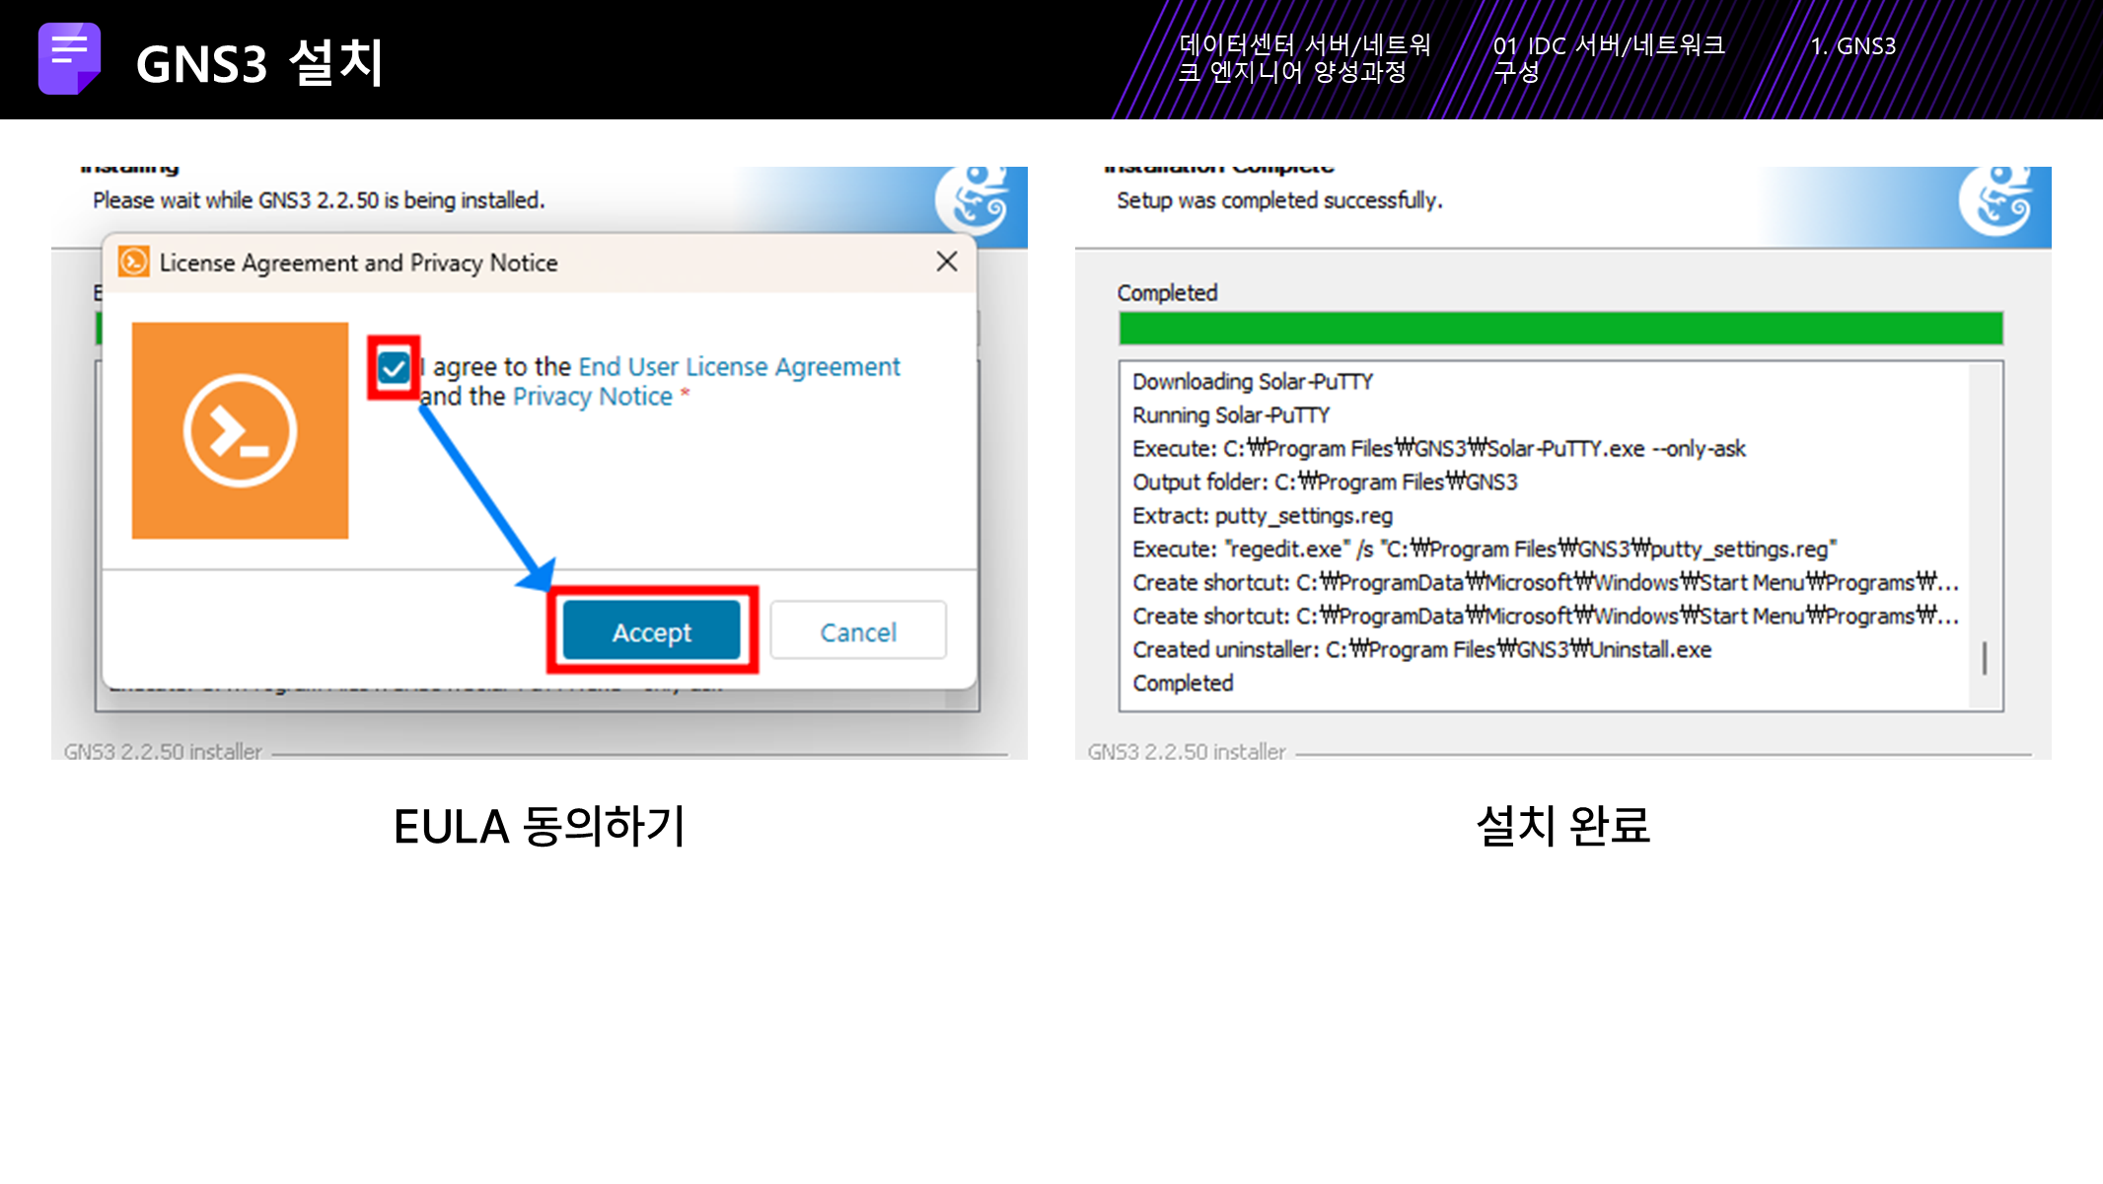Close the License Agreement dialog with X
The width and height of the screenshot is (2103, 1184).
point(946,261)
